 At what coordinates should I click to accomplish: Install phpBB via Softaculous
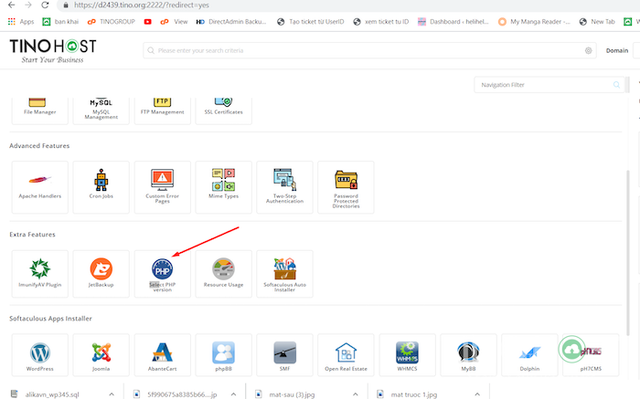click(224, 355)
